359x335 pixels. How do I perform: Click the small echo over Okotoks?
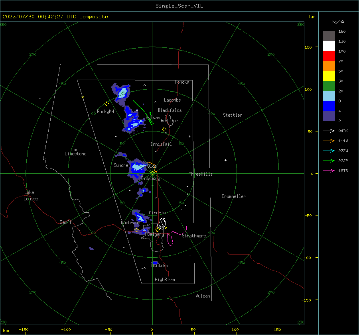[155, 263]
